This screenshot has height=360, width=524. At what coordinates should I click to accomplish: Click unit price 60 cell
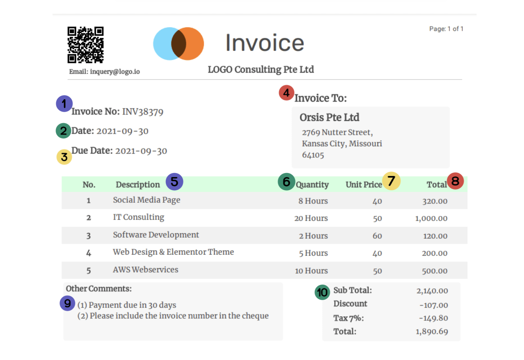tap(377, 236)
